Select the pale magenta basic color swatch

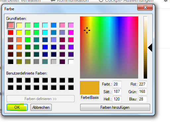click(x=71, y=25)
